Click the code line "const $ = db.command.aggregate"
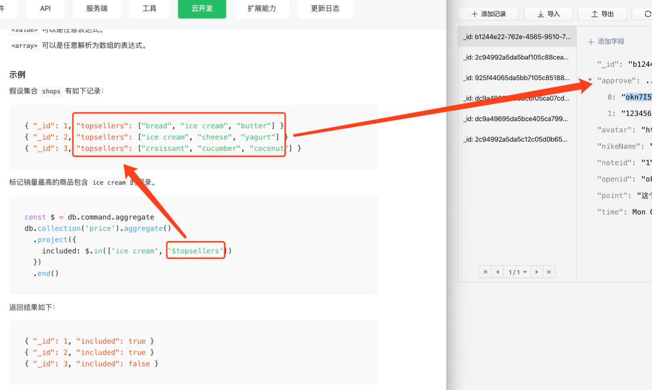 90,217
